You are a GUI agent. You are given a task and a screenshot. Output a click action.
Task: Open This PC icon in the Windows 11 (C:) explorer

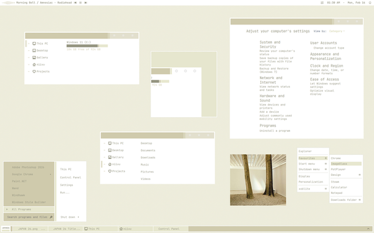tap(34, 44)
